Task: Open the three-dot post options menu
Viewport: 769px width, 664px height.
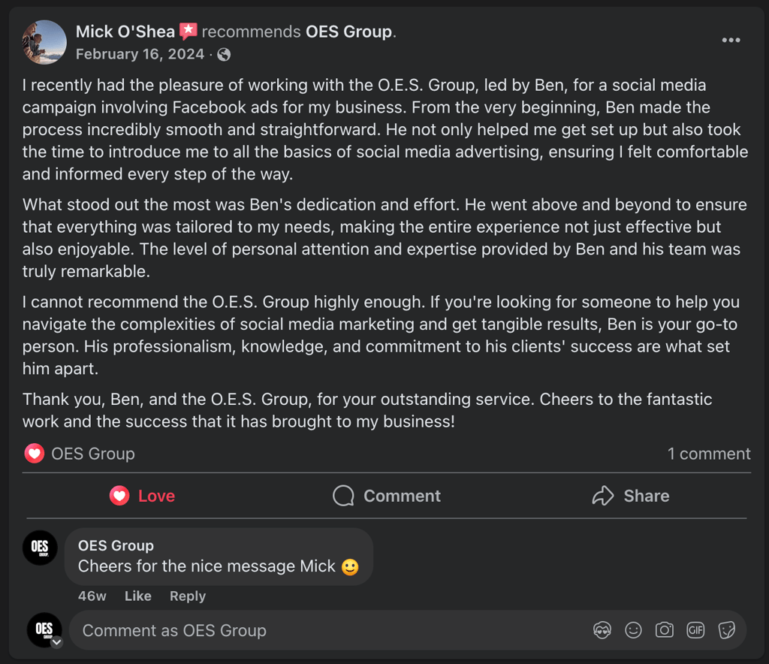Action: (731, 41)
